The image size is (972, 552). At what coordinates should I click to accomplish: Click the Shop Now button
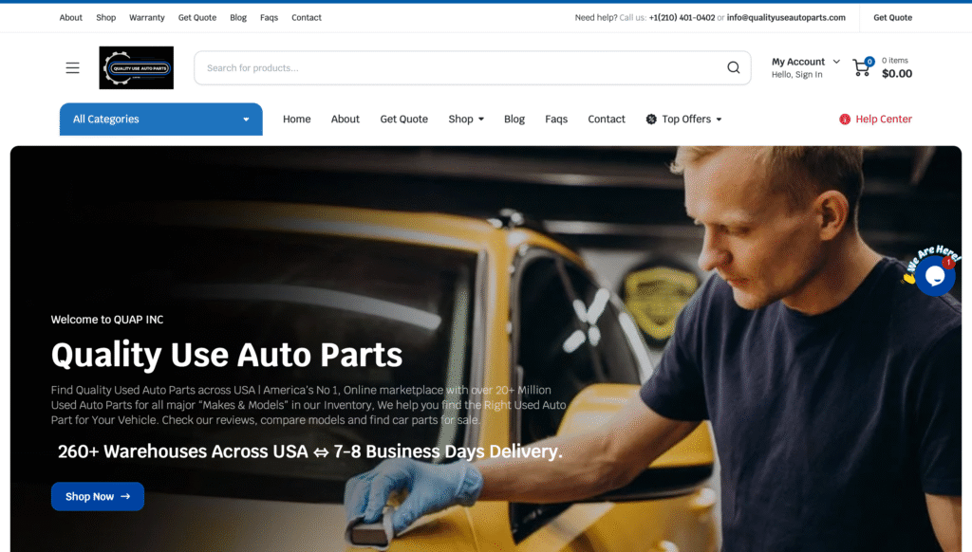(x=98, y=496)
